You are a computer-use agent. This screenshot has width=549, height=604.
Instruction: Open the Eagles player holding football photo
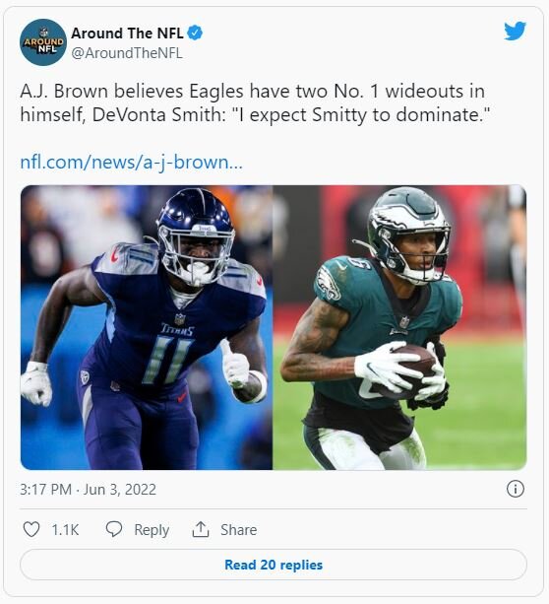399,327
